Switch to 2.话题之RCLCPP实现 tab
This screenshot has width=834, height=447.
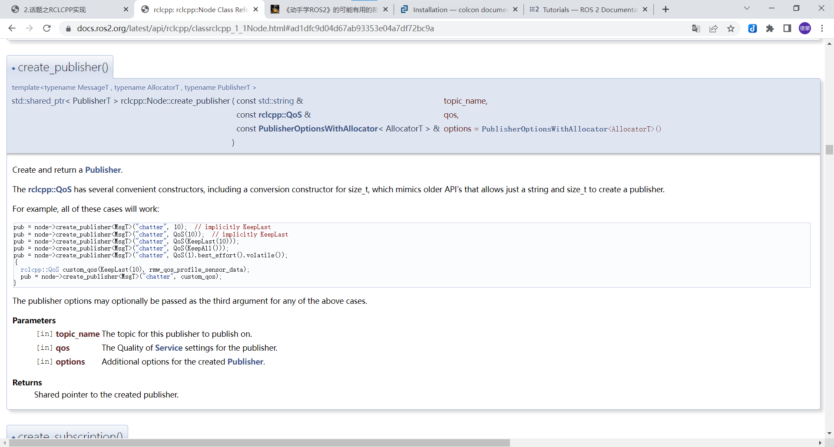click(x=67, y=10)
